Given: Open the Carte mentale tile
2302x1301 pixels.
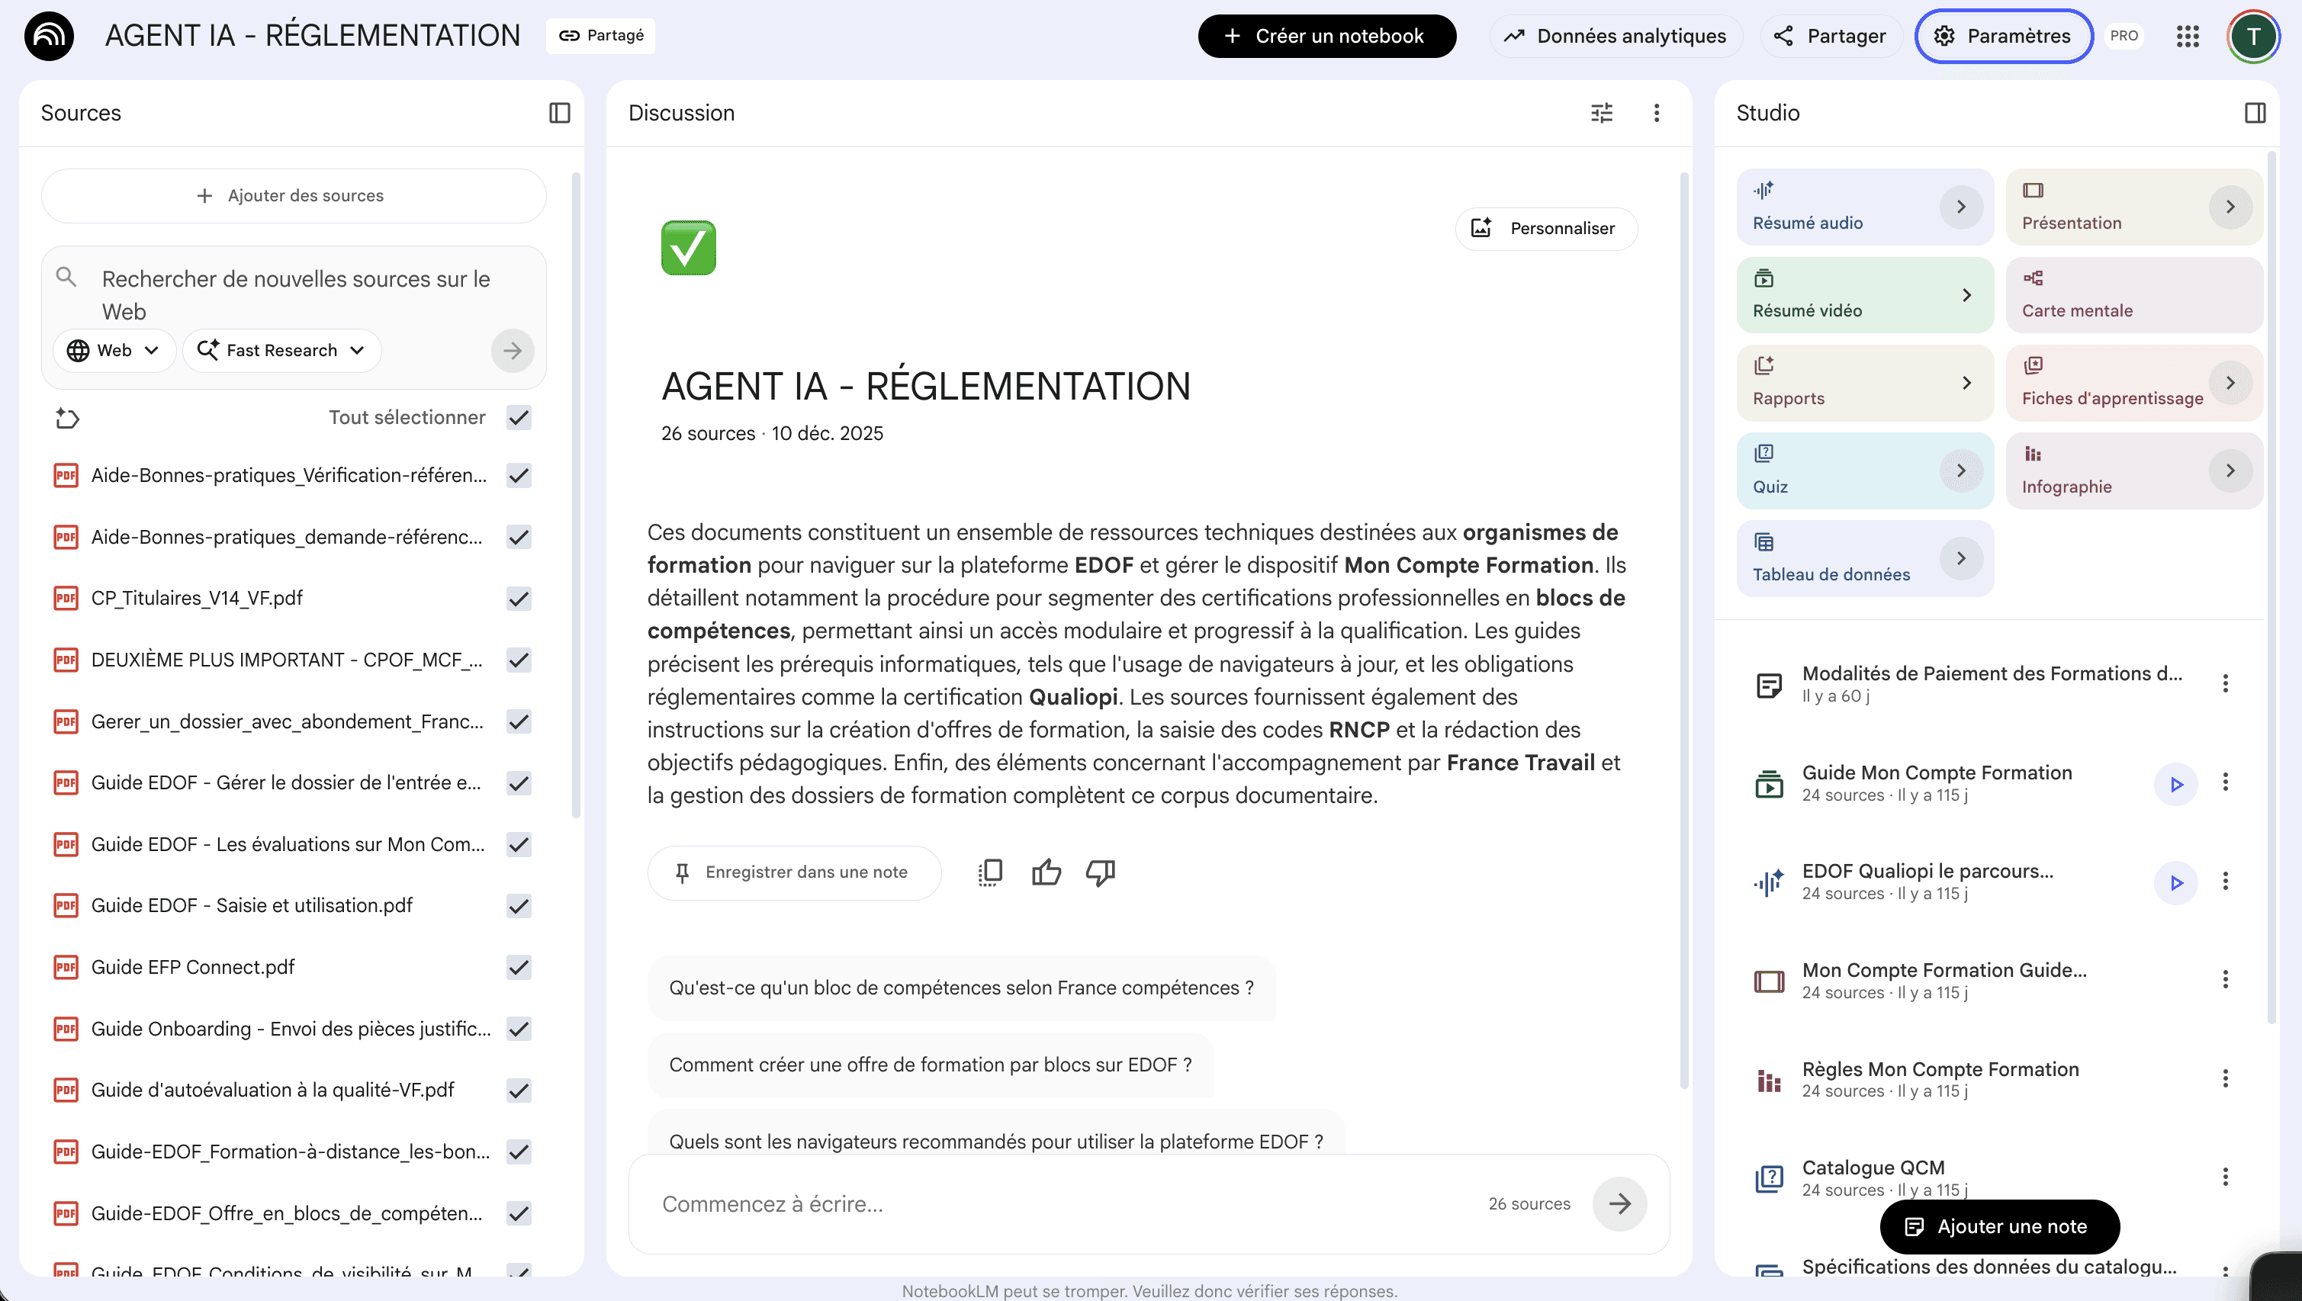Looking at the screenshot, I should click(2134, 295).
